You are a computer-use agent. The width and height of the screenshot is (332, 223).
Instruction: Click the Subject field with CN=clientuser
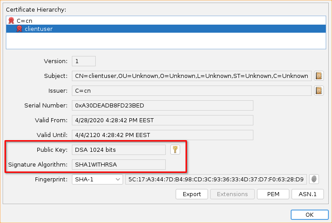(192, 76)
